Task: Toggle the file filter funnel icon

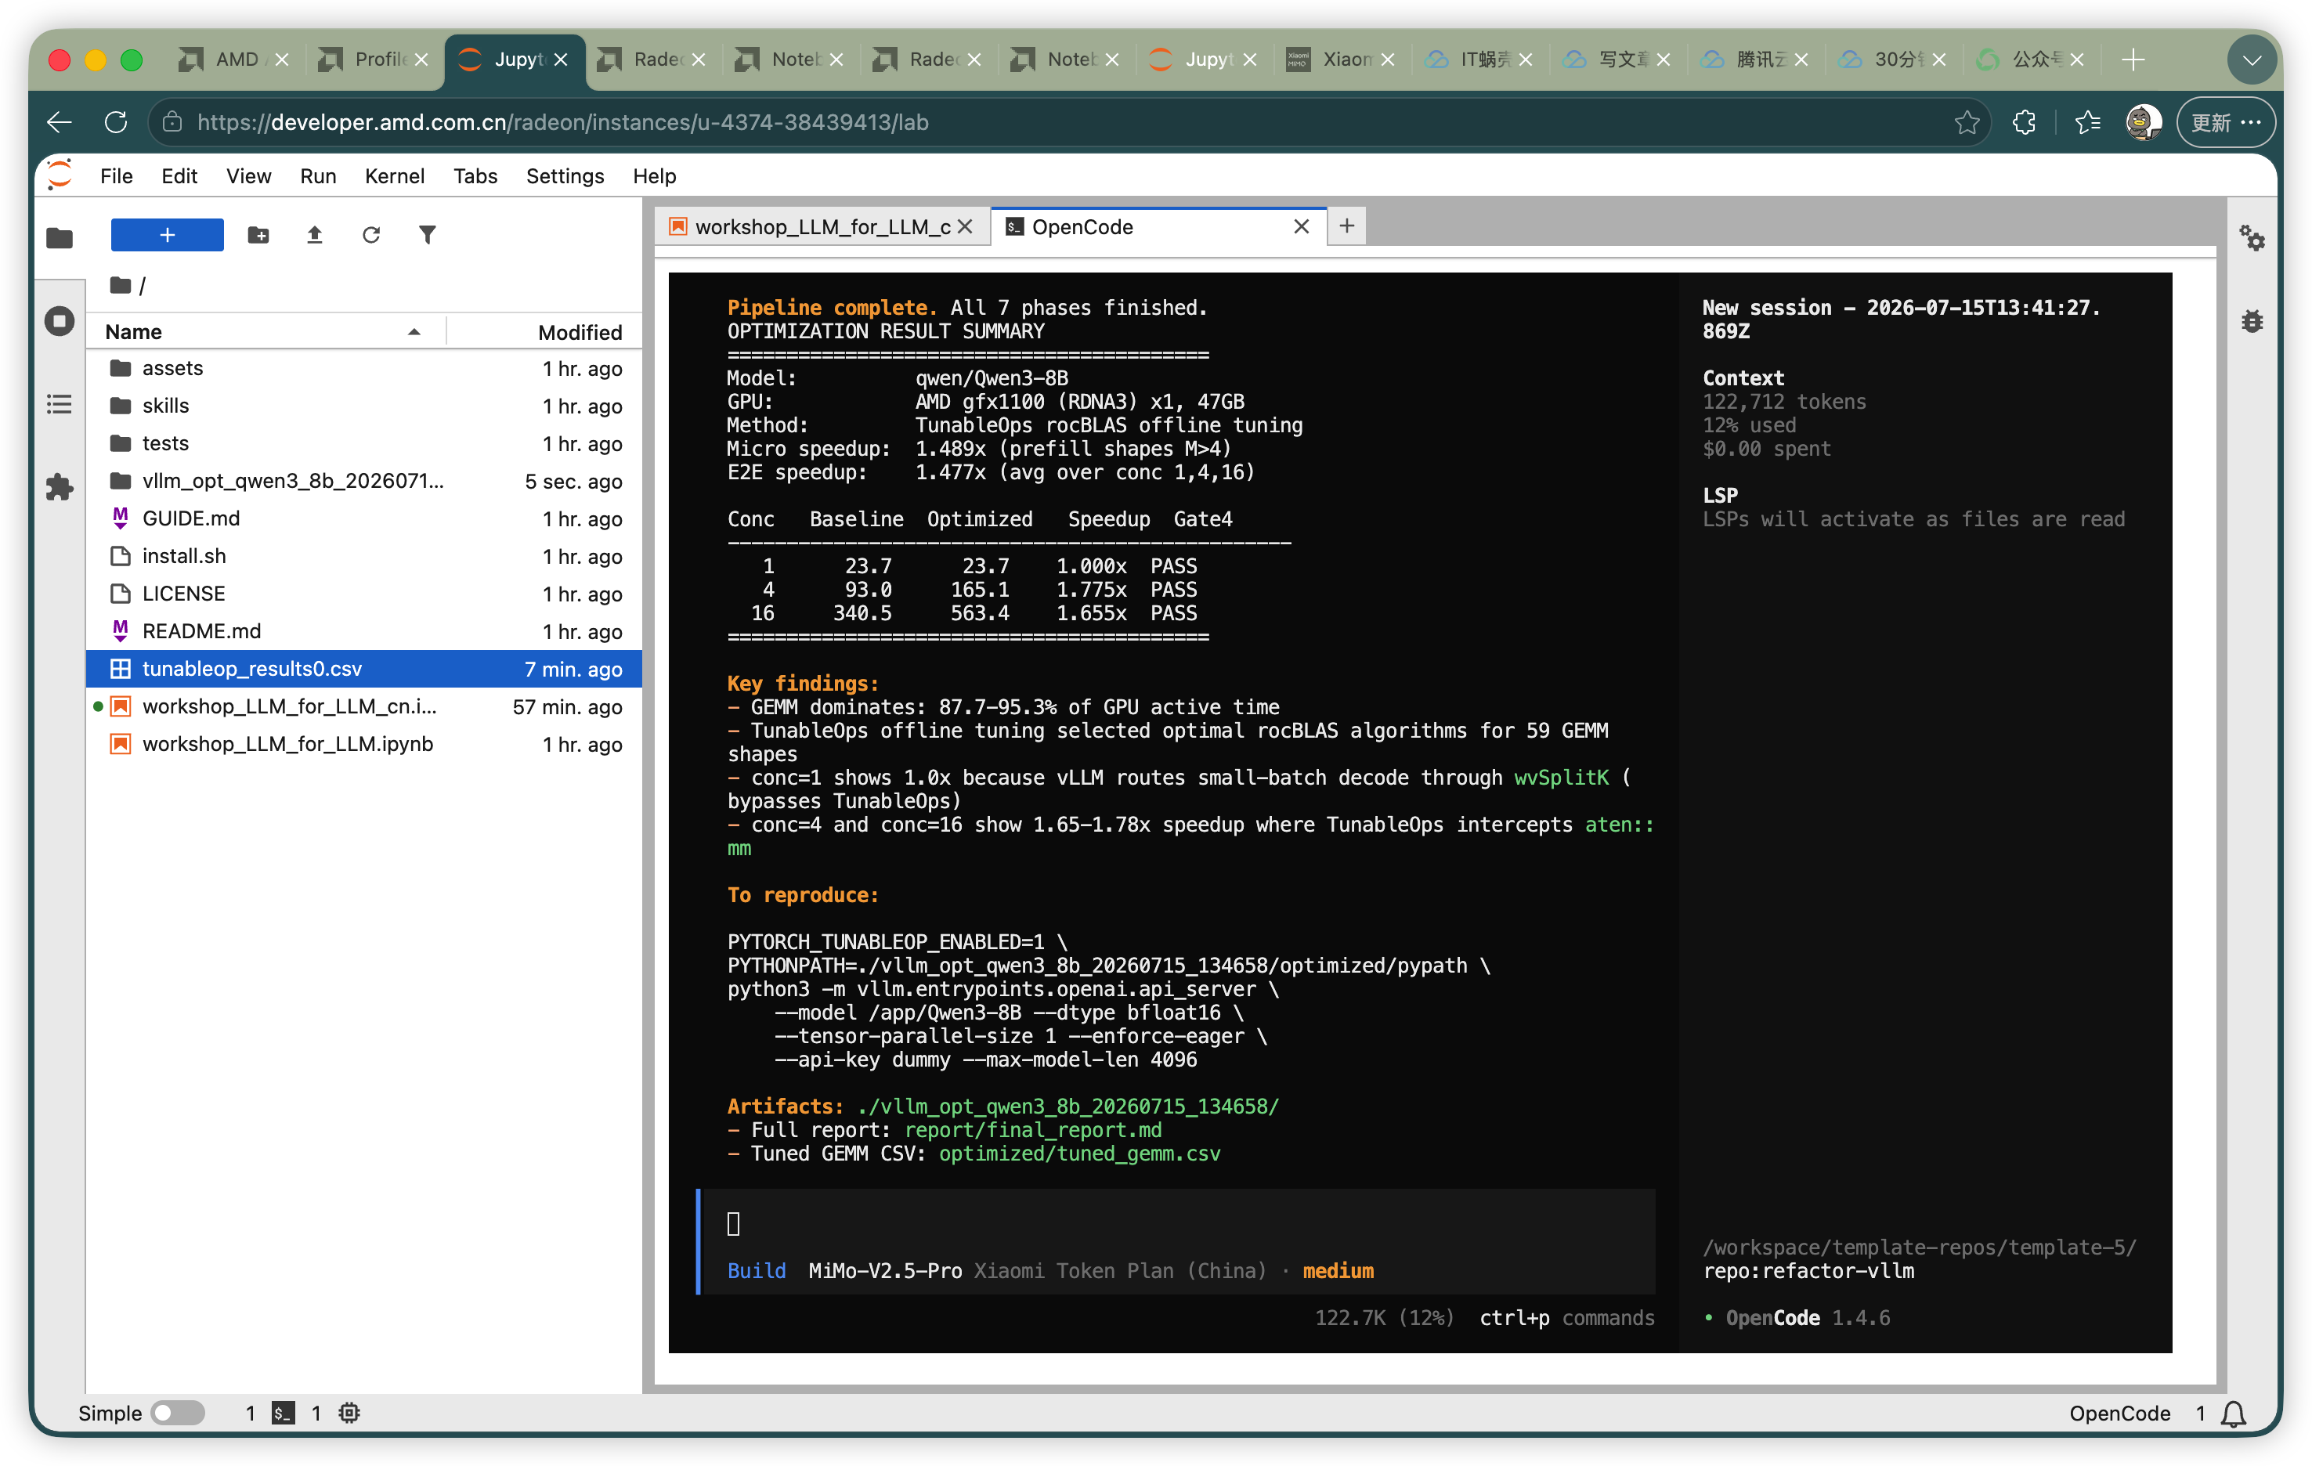Action: coord(428,234)
